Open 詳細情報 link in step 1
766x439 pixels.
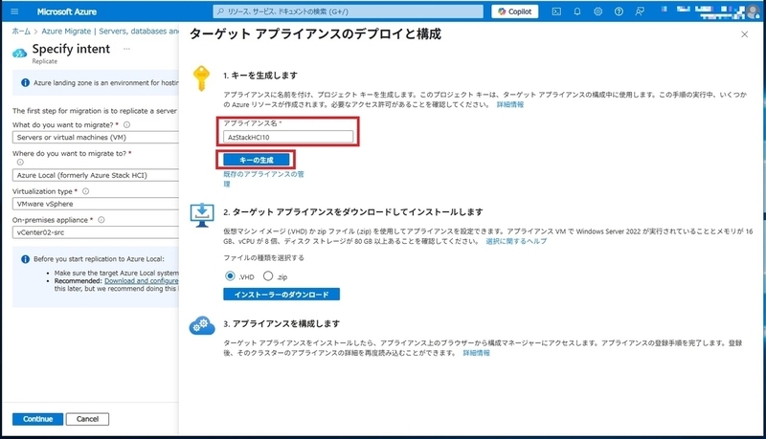click(510, 104)
